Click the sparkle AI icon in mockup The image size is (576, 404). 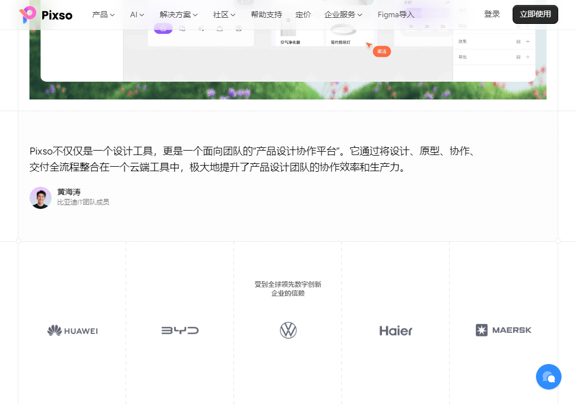pyautogui.click(x=201, y=29)
